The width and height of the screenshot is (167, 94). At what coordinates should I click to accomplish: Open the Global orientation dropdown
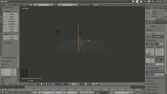click(64, 84)
